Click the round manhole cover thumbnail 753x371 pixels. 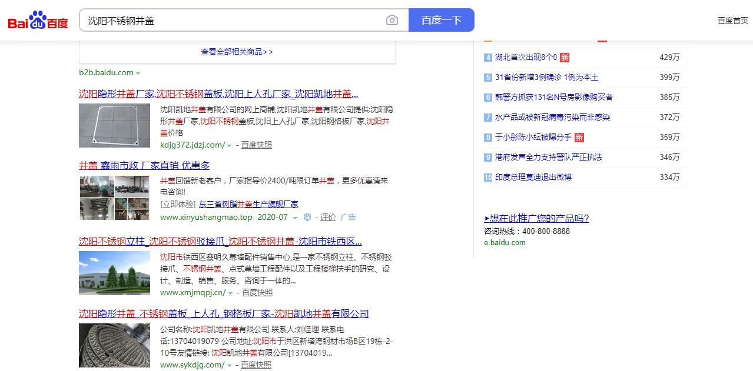pyautogui.click(x=114, y=346)
